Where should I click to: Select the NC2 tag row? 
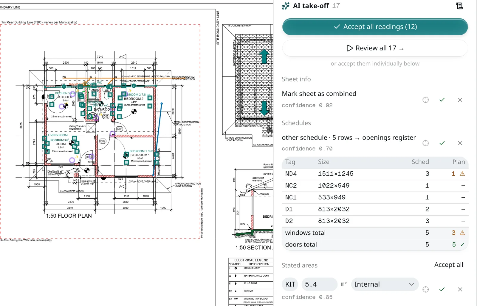click(x=375, y=186)
